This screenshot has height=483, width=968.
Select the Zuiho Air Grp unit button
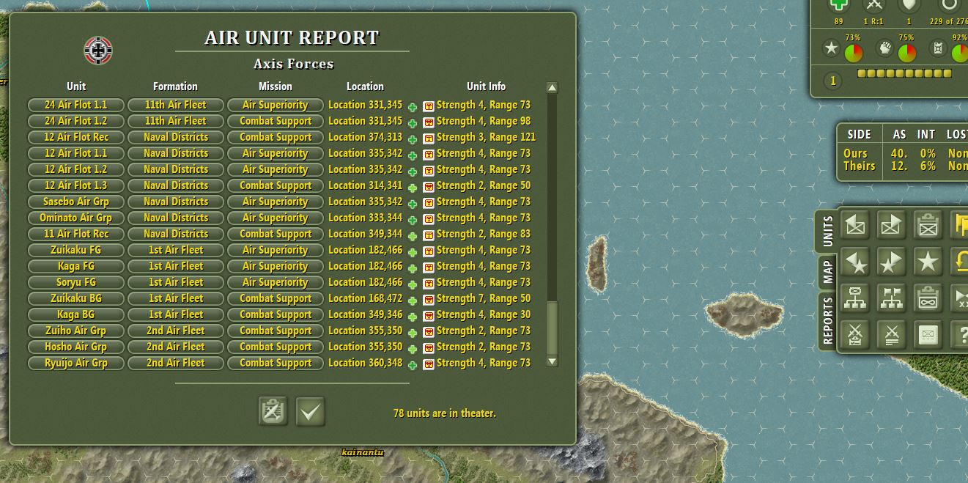(76, 331)
